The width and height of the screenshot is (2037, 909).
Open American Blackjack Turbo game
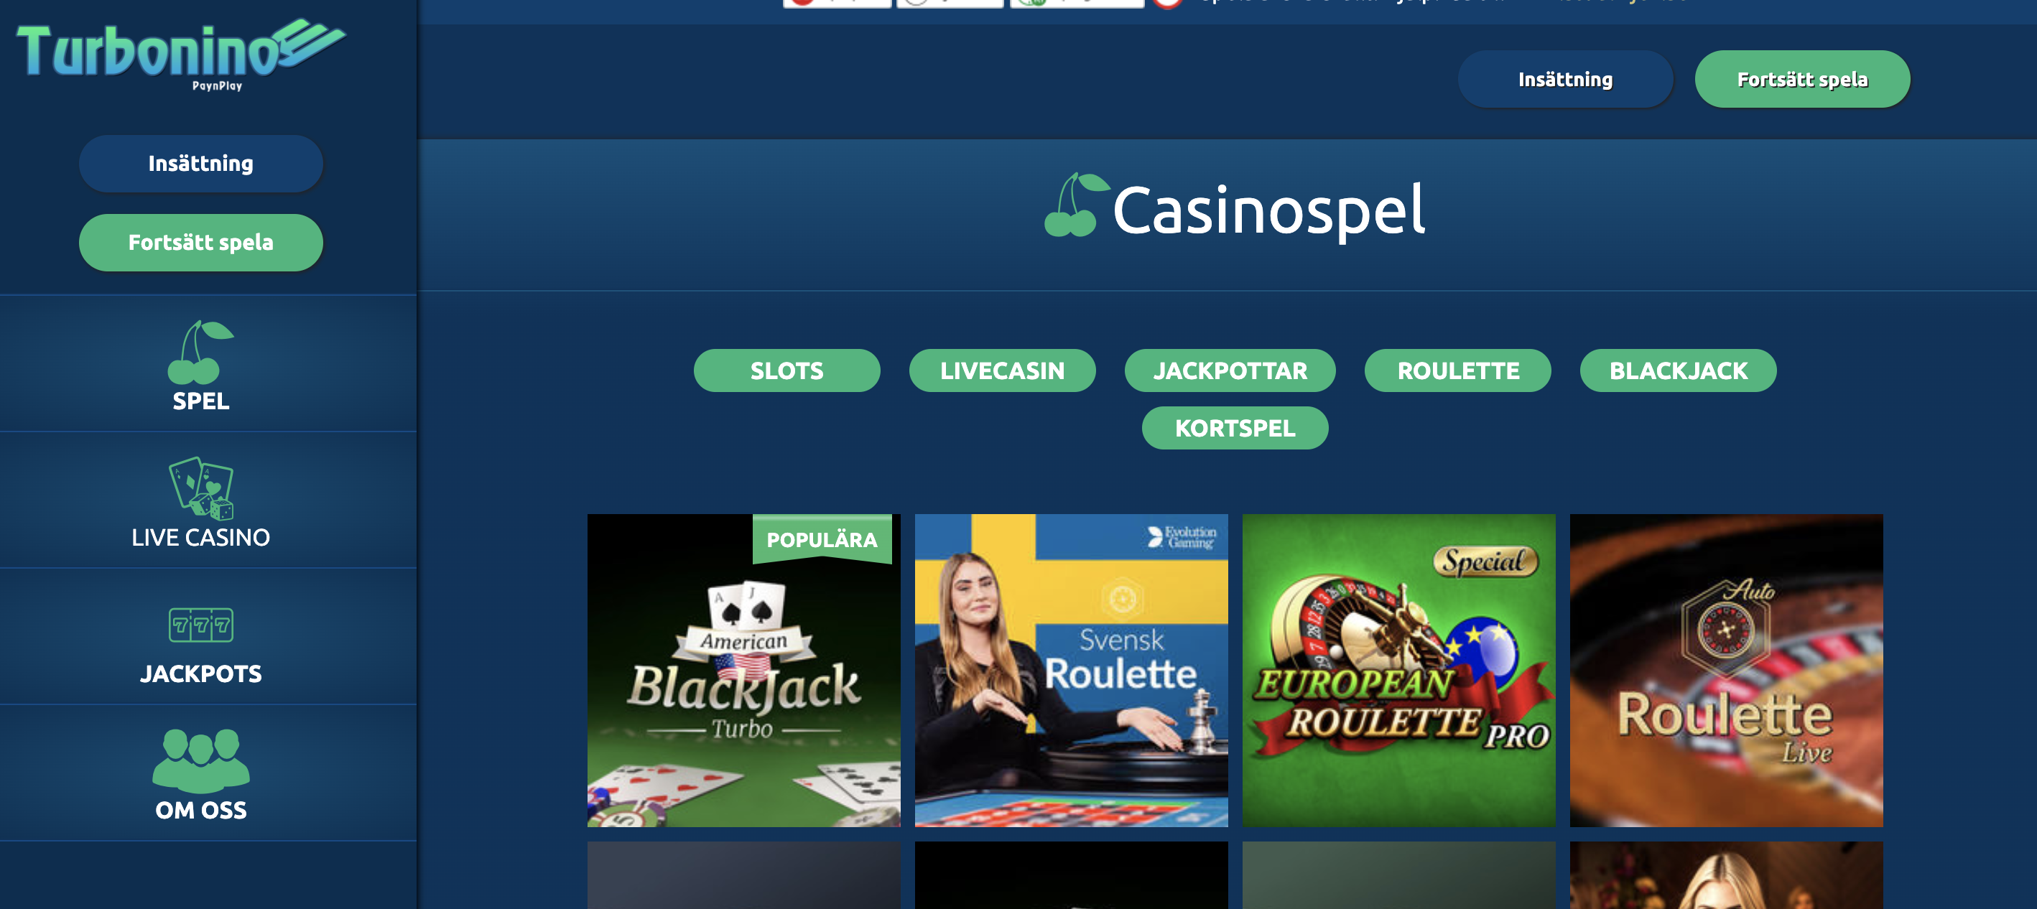coord(743,671)
